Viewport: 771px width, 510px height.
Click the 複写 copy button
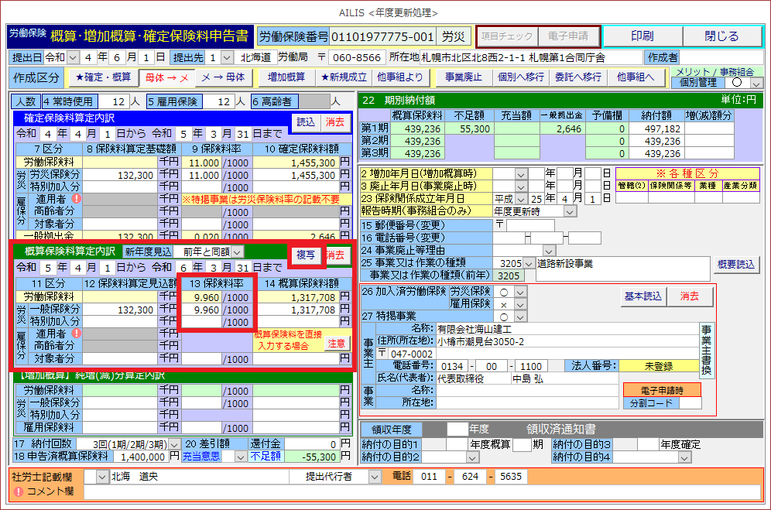tap(305, 255)
